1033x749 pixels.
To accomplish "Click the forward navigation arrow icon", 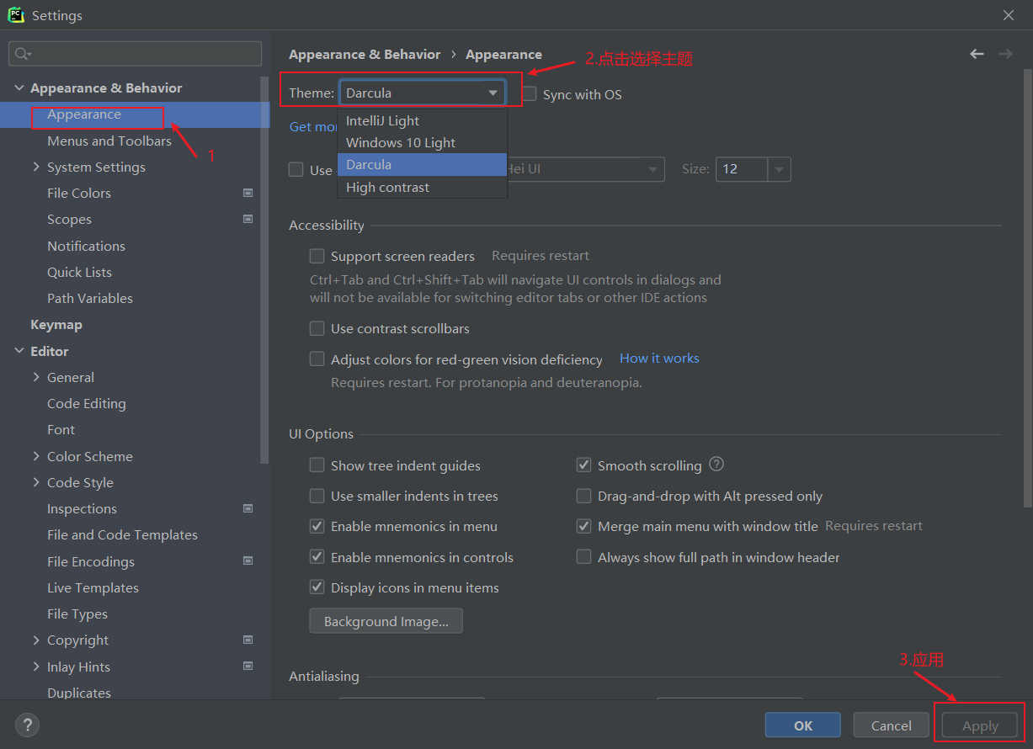I will 1005,54.
